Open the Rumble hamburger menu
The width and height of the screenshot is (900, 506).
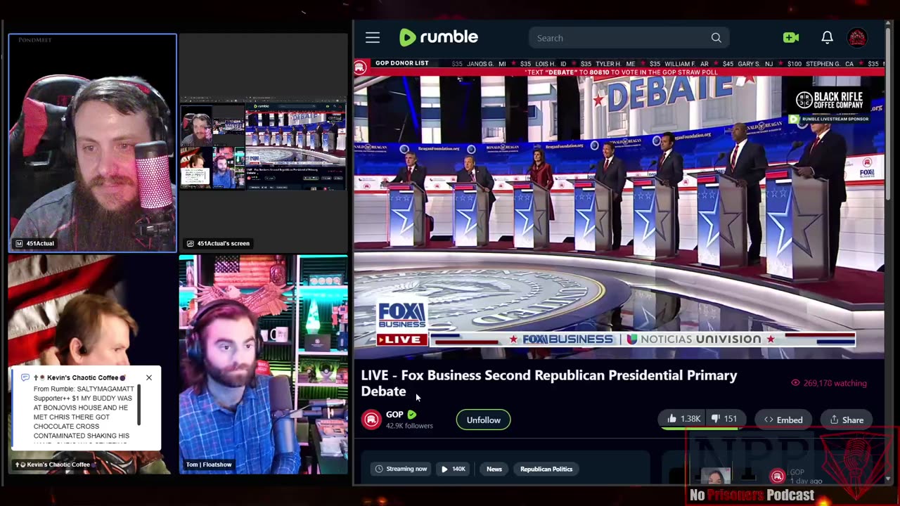click(373, 38)
